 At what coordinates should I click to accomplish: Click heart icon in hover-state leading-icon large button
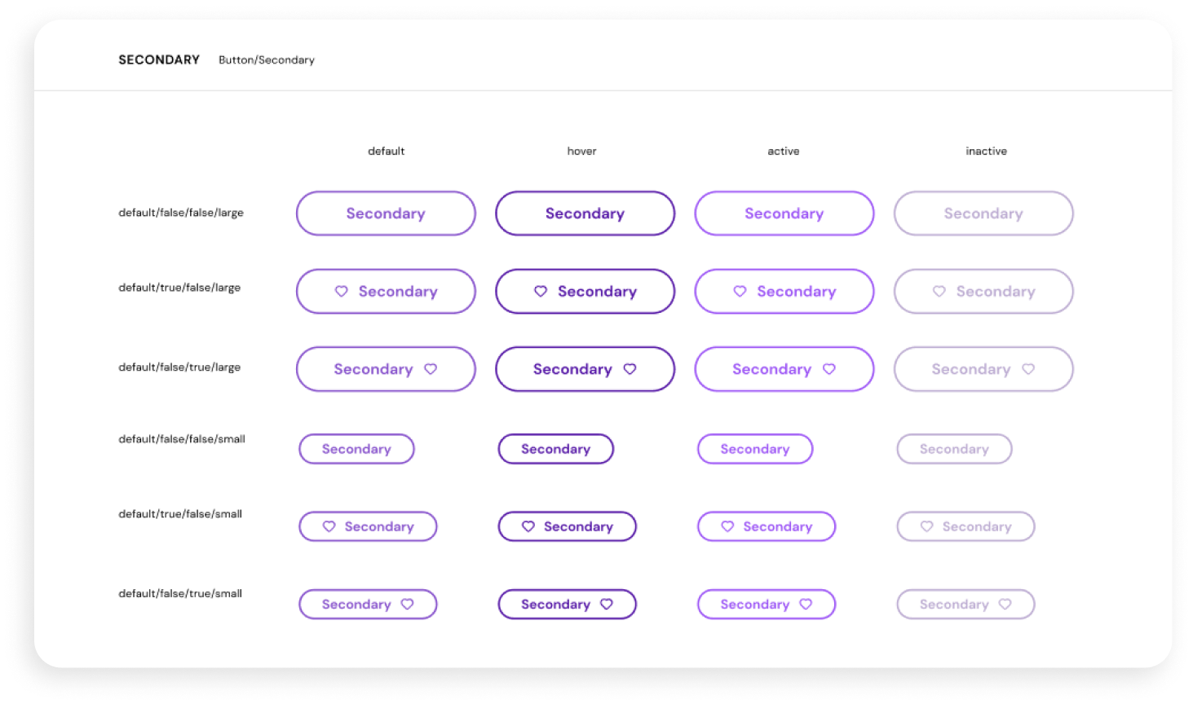tap(541, 292)
